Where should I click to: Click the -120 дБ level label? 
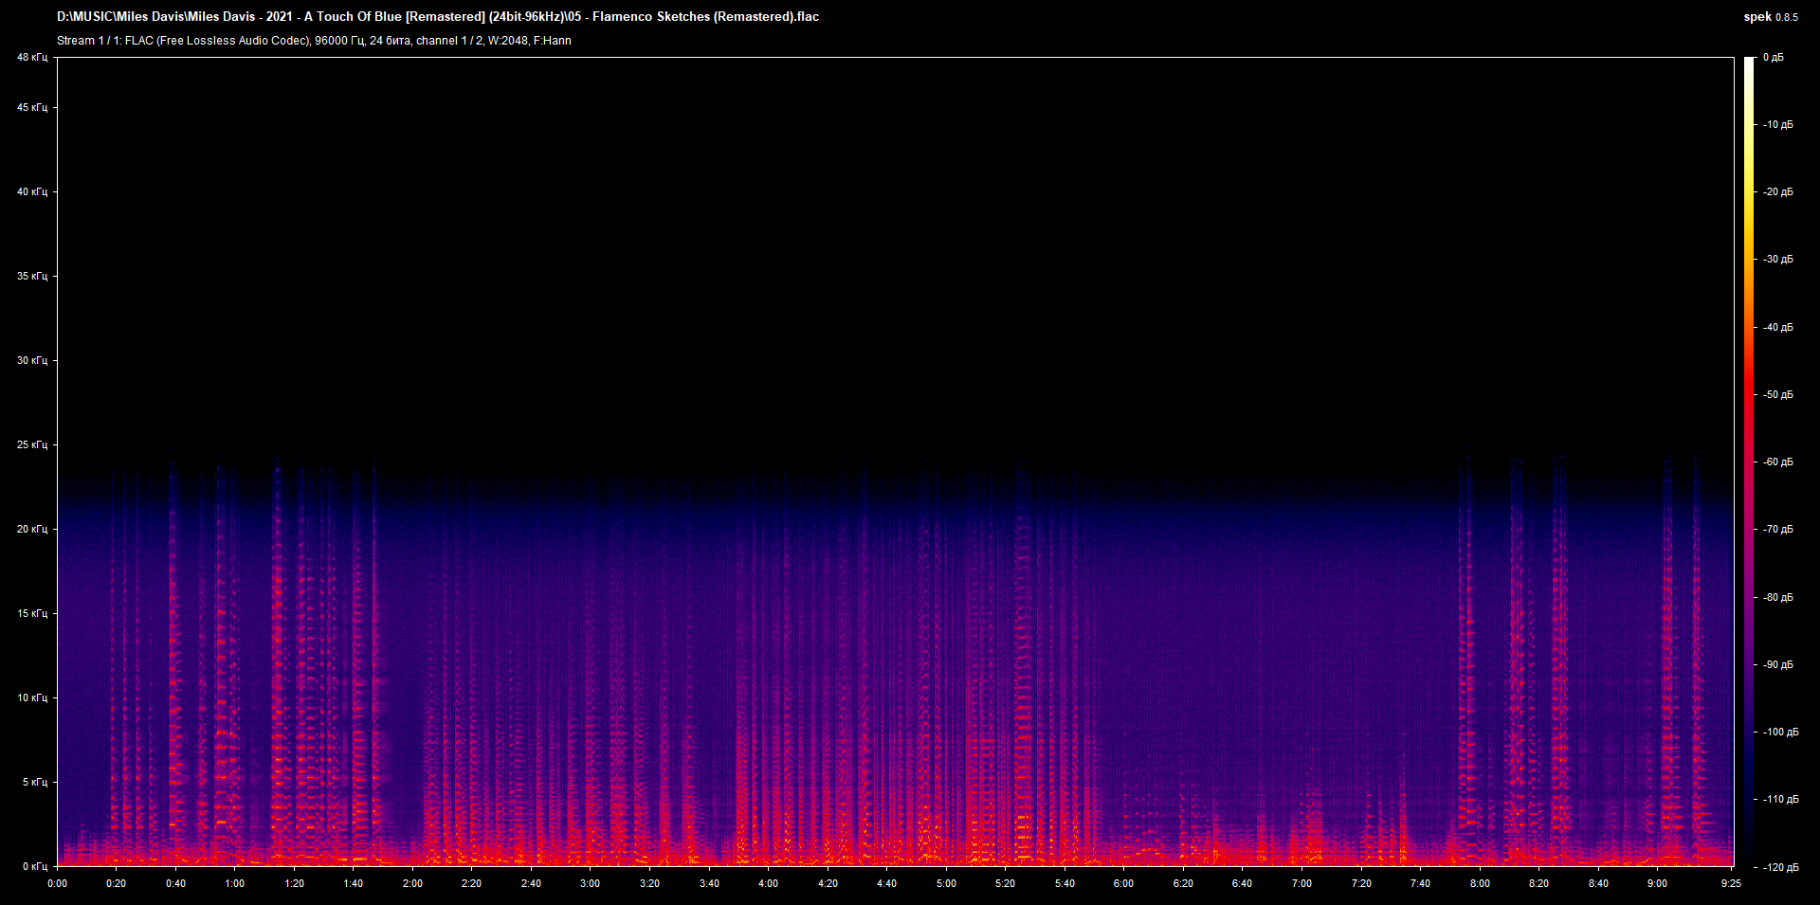1780,867
